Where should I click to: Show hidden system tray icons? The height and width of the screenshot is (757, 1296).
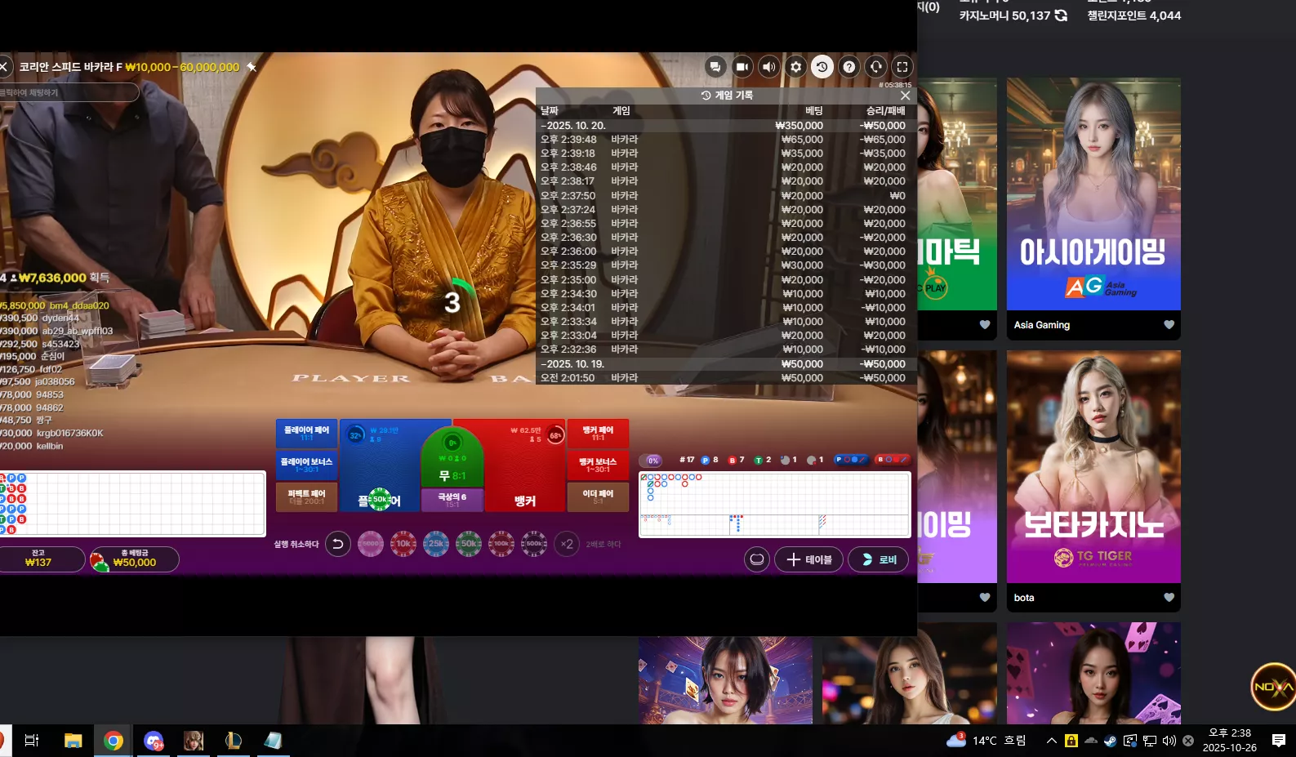1052,741
